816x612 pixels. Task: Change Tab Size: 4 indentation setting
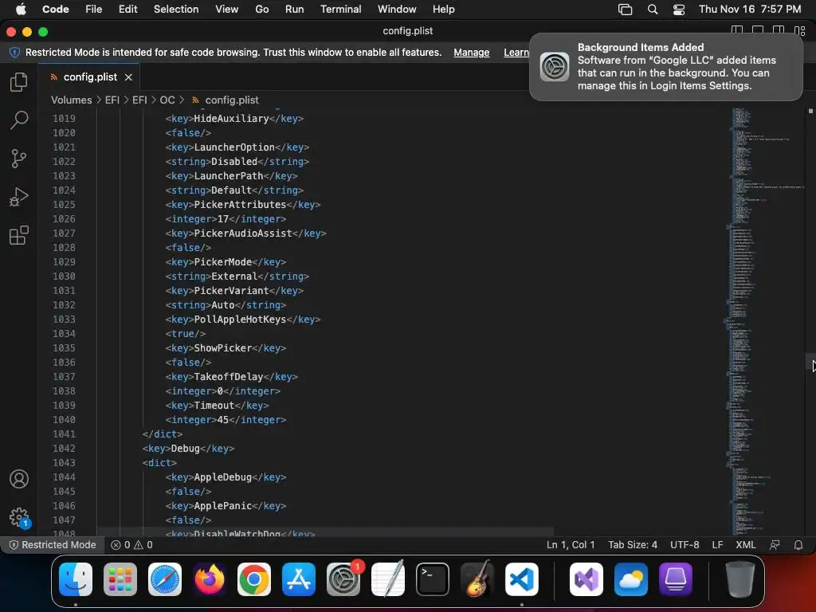(x=632, y=545)
